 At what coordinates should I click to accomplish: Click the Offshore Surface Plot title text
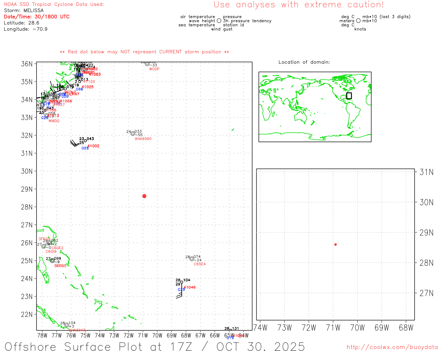(155, 346)
